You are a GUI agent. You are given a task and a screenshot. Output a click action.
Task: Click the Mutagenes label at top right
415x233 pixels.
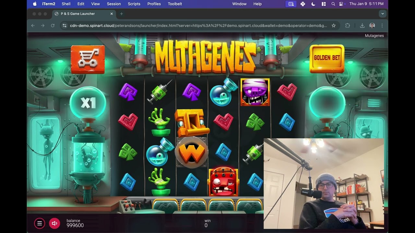[374, 36]
